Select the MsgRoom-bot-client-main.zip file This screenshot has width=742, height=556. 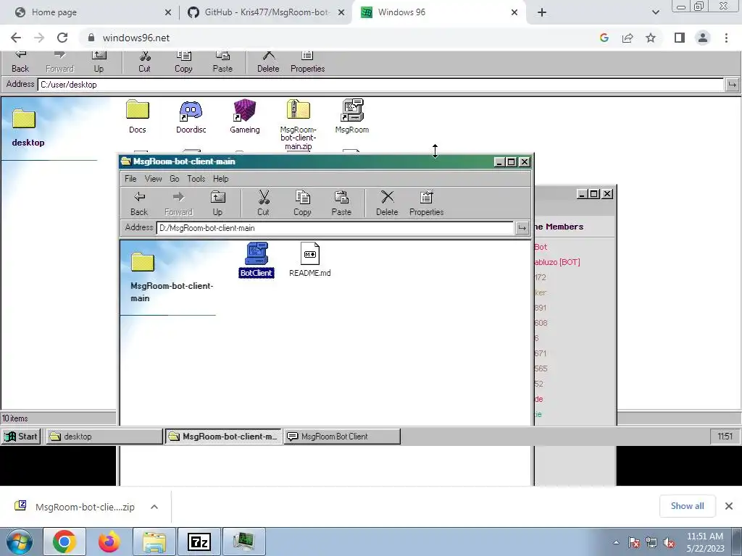298,125
